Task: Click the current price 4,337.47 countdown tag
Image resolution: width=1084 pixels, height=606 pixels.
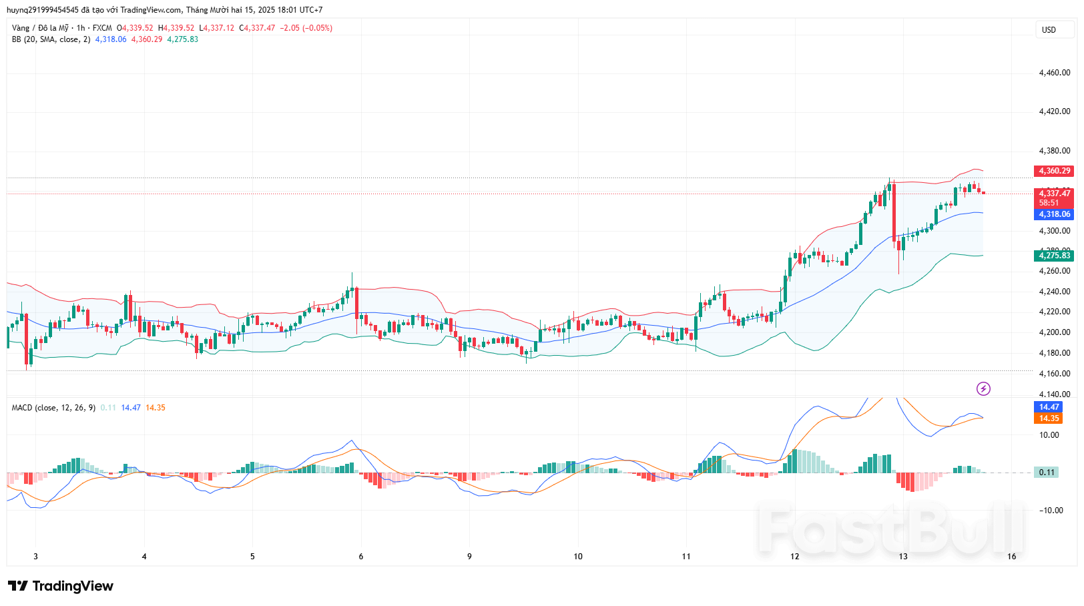Action: (x=1054, y=198)
